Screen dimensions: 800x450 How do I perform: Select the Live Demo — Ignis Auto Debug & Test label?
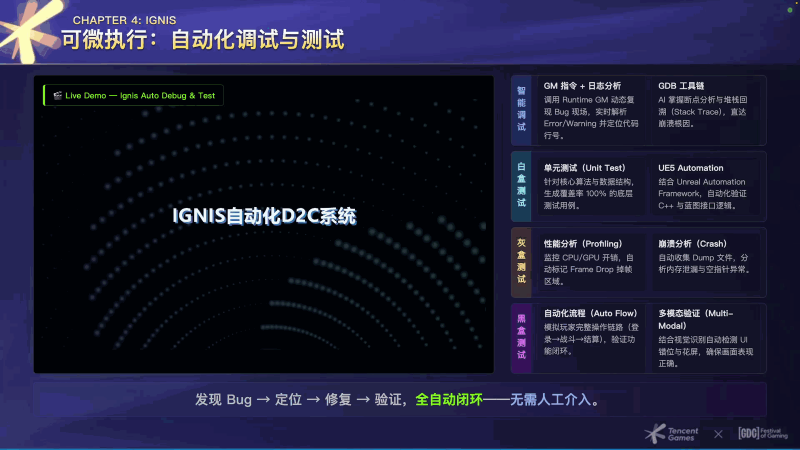133,95
